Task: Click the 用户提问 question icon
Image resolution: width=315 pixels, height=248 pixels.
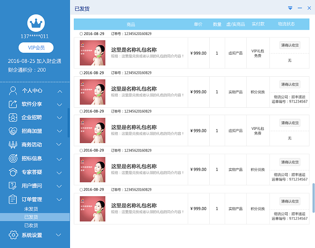Action: (13, 185)
